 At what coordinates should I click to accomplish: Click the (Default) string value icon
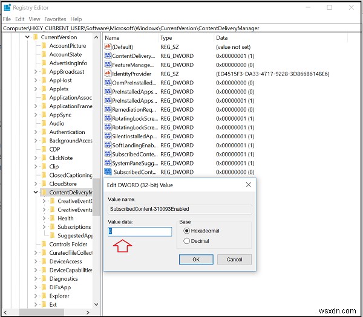[108, 46]
